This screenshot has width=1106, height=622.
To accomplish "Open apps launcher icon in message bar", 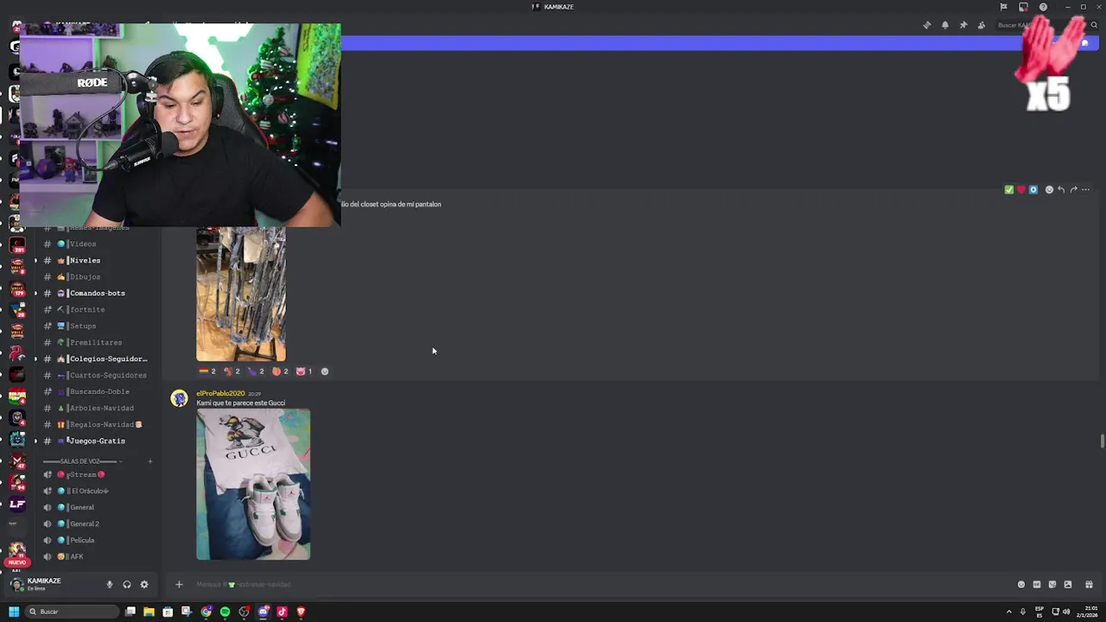I will point(1089,585).
